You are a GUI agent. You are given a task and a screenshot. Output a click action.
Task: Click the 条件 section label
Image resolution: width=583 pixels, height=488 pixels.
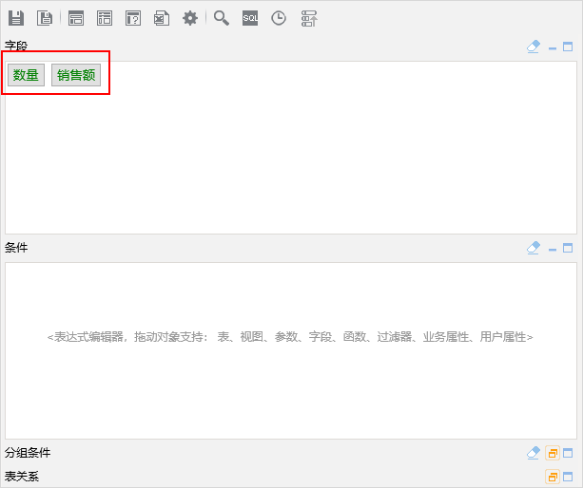pos(16,248)
